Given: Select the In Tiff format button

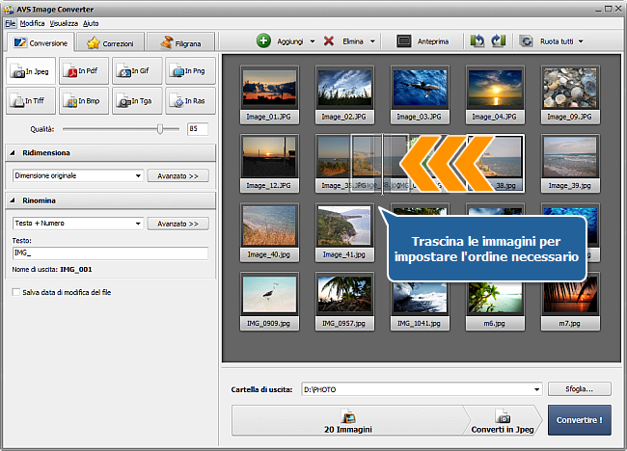Looking at the screenshot, I should pyautogui.click(x=31, y=100).
